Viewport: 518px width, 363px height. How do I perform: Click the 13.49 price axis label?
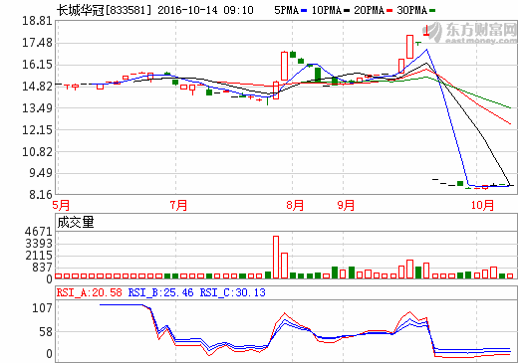pyautogui.click(x=37, y=108)
